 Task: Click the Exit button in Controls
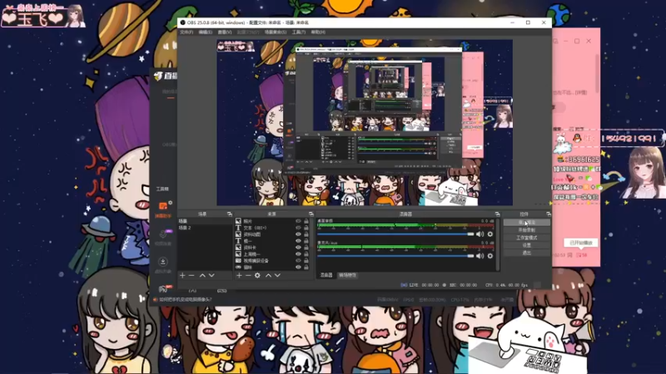pos(527,253)
